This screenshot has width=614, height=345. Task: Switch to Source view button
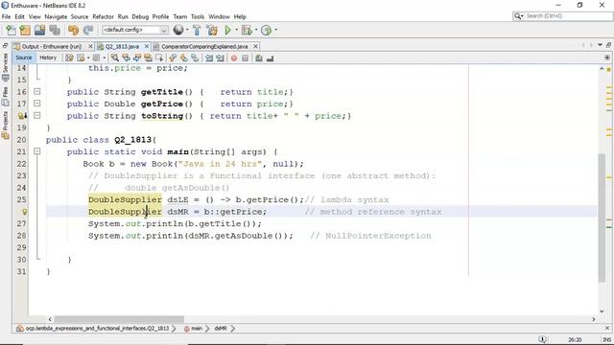(x=23, y=57)
